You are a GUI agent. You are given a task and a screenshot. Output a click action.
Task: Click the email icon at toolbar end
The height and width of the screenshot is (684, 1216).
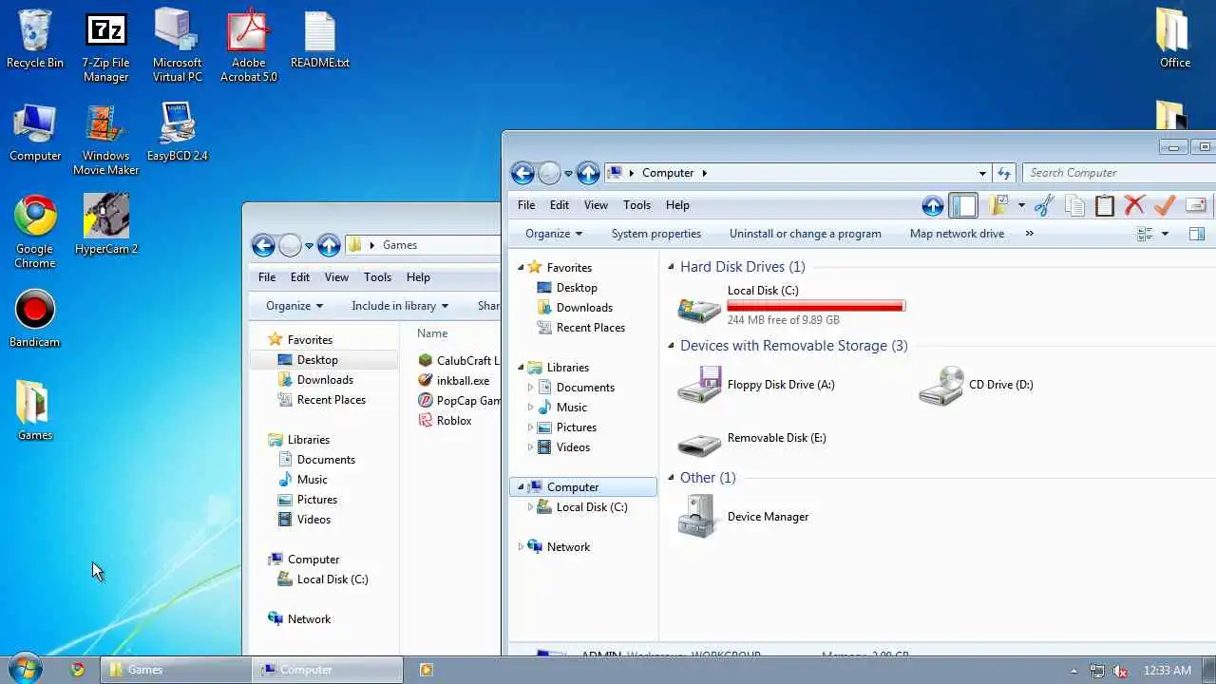click(1196, 205)
